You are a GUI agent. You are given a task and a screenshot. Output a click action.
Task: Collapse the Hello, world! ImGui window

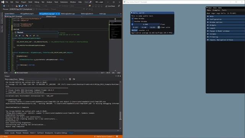point(132,13)
